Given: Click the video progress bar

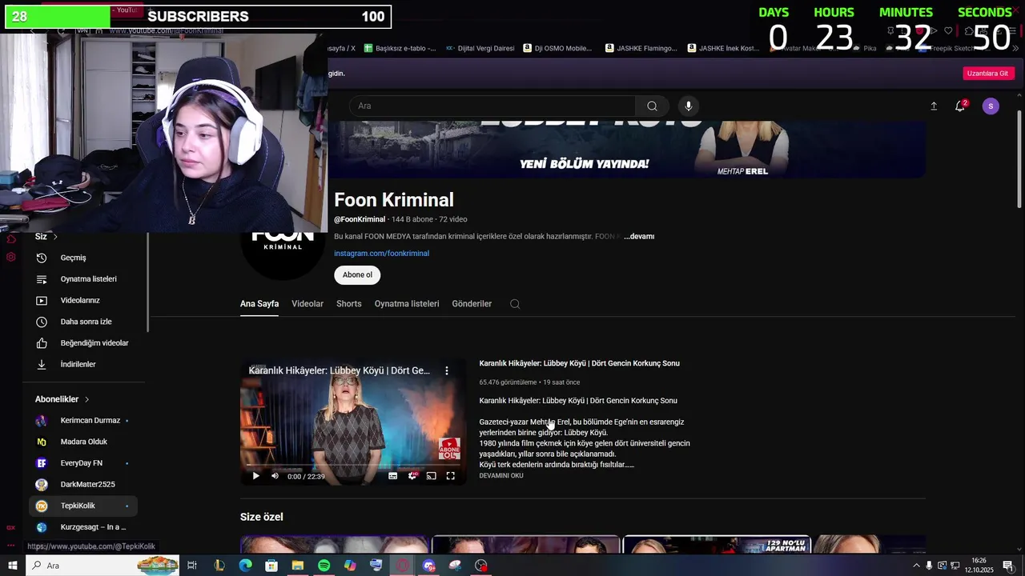Looking at the screenshot, I should (x=353, y=465).
